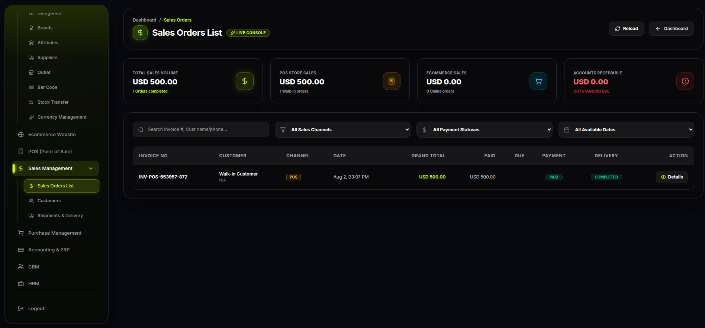Click the date Aug 2, 03:07 PM

[x=351, y=177]
